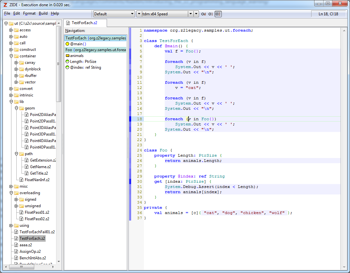Viewport: 350px width, 273px height.
Task: Click folder icon of the construct folder
Action: [16, 50]
